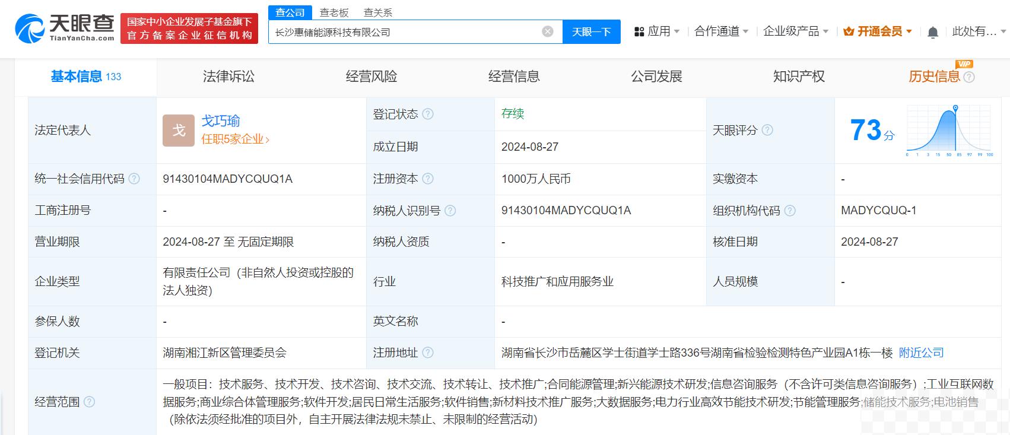Viewport: 1010px width, 435px height.
Task: Click the 科技推广和应用服务业 industry value
Action: (557, 282)
